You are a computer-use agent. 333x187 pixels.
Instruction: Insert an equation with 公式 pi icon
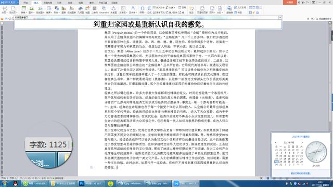point(149,8)
